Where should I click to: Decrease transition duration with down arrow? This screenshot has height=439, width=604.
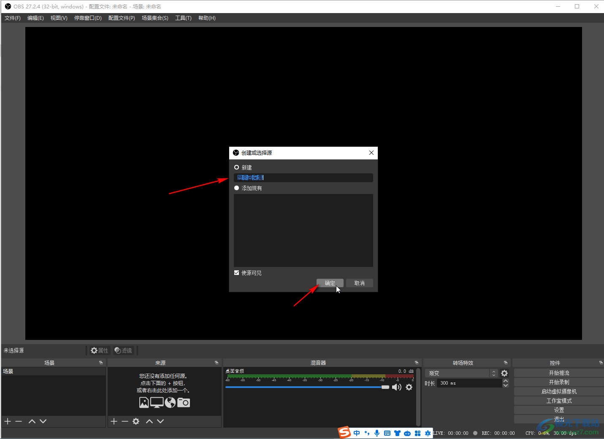pyautogui.click(x=506, y=385)
